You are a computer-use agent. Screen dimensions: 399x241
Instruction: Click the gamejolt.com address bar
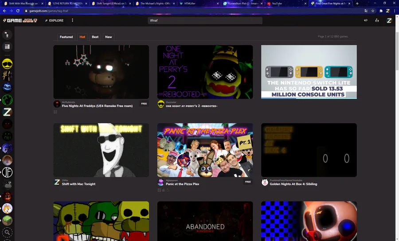click(x=193, y=11)
